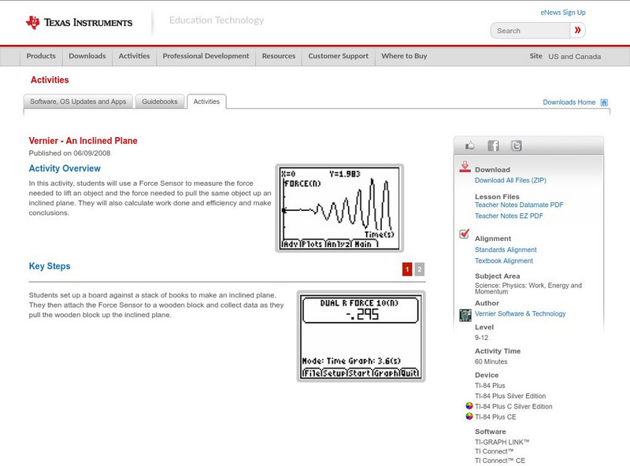Go to Key Steps page 2
This screenshot has width=630, height=466.
[x=420, y=269]
